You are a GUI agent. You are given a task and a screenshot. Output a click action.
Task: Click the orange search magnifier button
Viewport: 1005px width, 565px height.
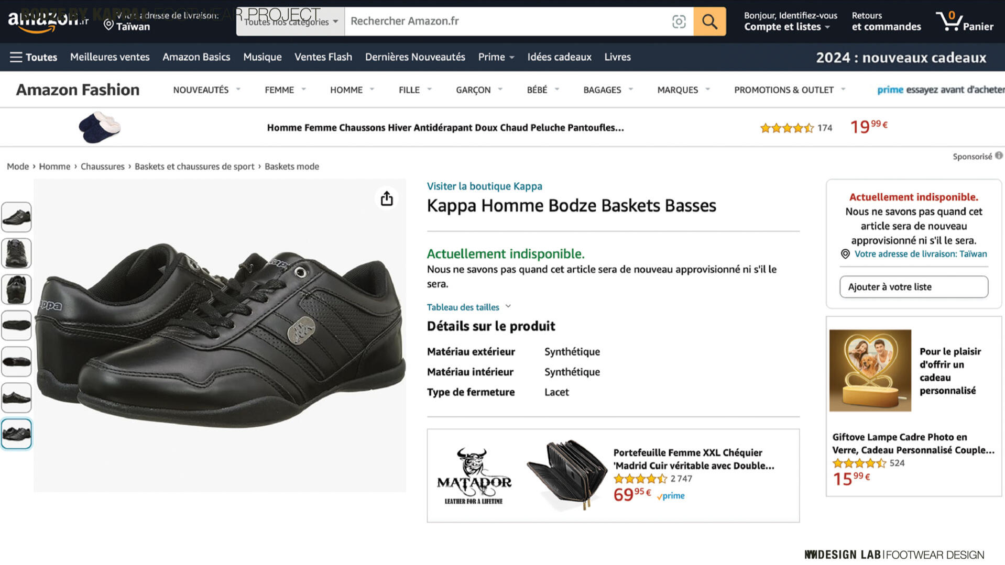coord(709,21)
